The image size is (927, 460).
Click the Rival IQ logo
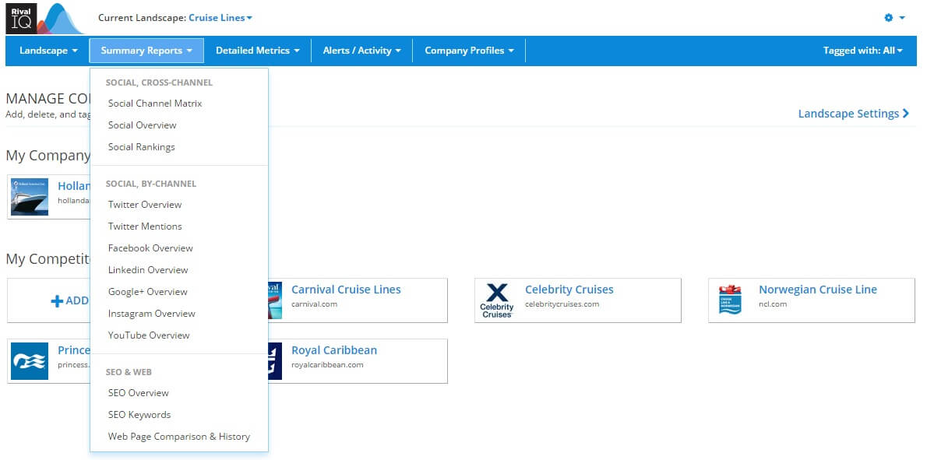[x=45, y=19]
